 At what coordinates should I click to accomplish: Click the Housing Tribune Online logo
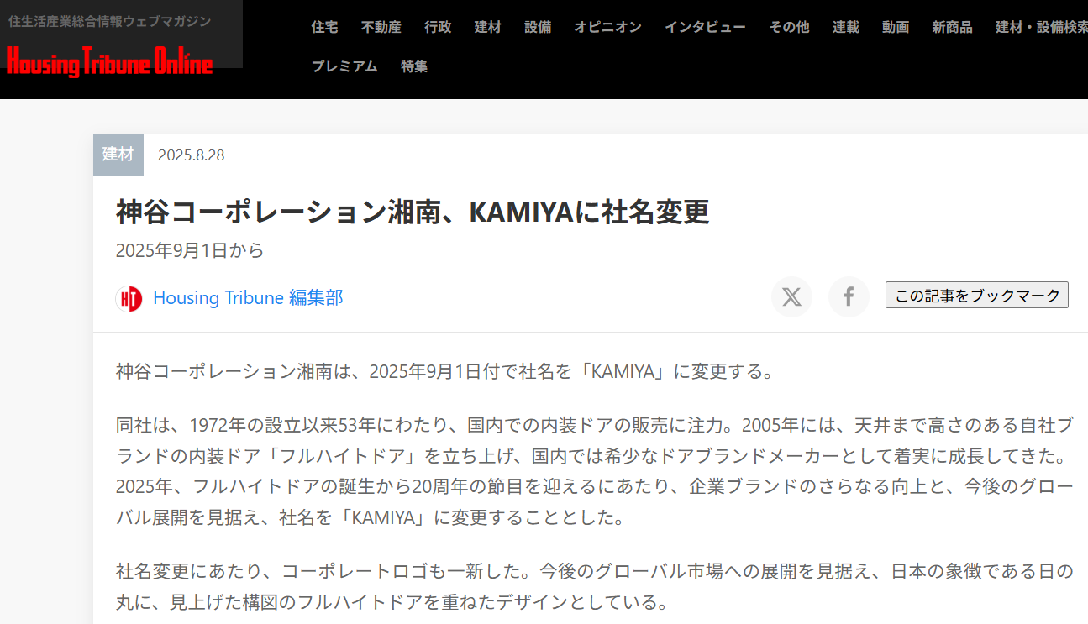click(109, 60)
